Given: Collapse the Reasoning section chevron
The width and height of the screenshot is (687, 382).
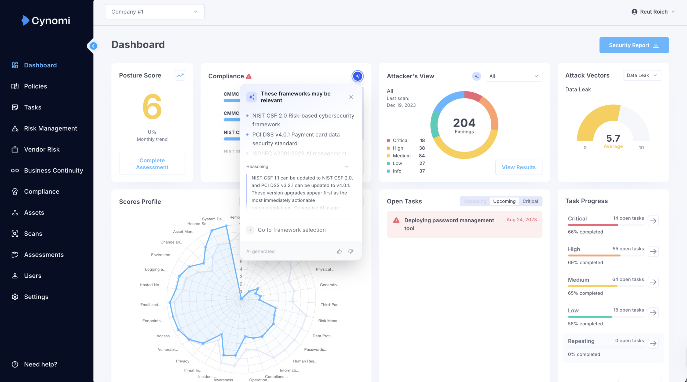Looking at the screenshot, I should (x=346, y=167).
